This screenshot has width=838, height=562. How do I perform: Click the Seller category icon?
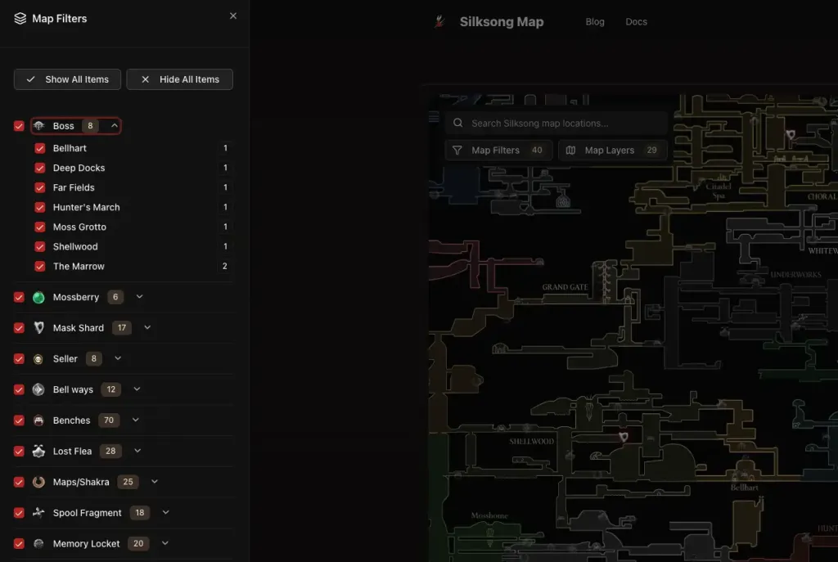[38, 359]
